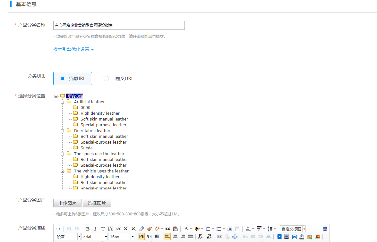Toggle left-align paragraph button
Image resolution: width=377 pixels, height=242 pixels.
click(x=167, y=237)
